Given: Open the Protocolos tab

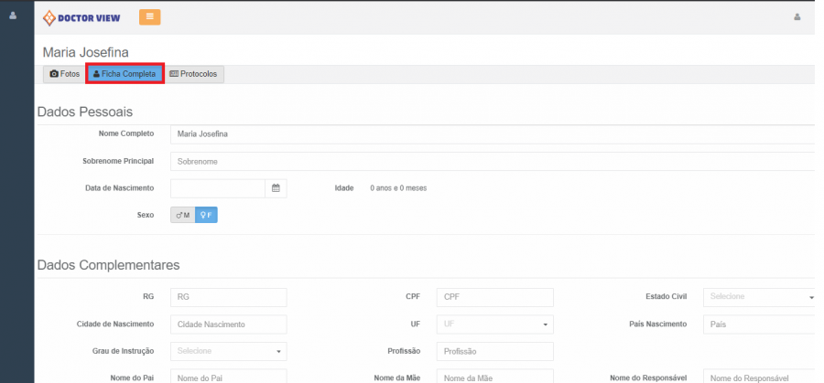Looking at the screenshot, I should [194, 74].
